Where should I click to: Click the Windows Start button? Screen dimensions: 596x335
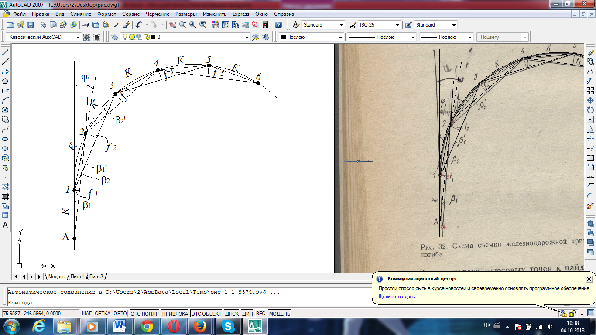[12, 326]
